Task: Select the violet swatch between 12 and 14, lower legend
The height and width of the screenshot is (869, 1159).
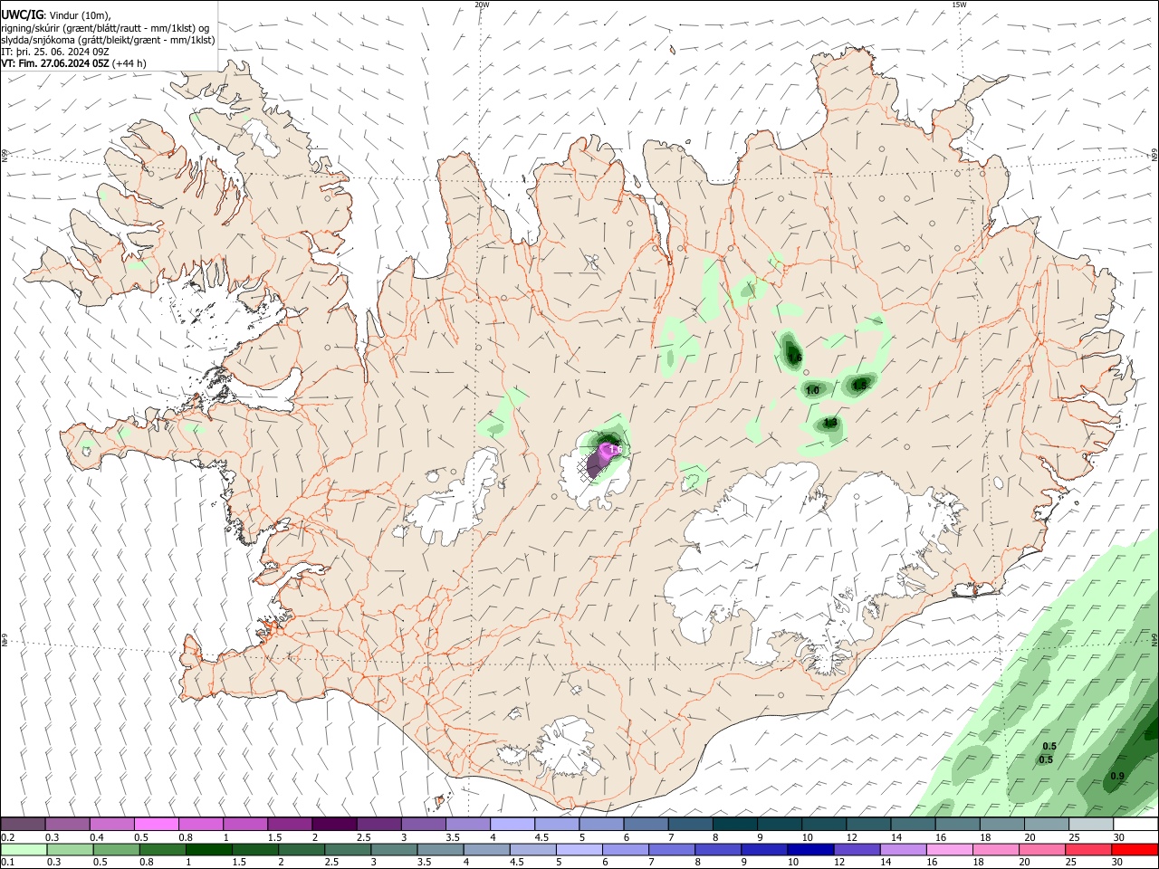Action: pos(857,850)
